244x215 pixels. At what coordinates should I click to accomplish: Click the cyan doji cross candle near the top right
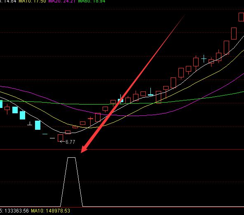204,59
